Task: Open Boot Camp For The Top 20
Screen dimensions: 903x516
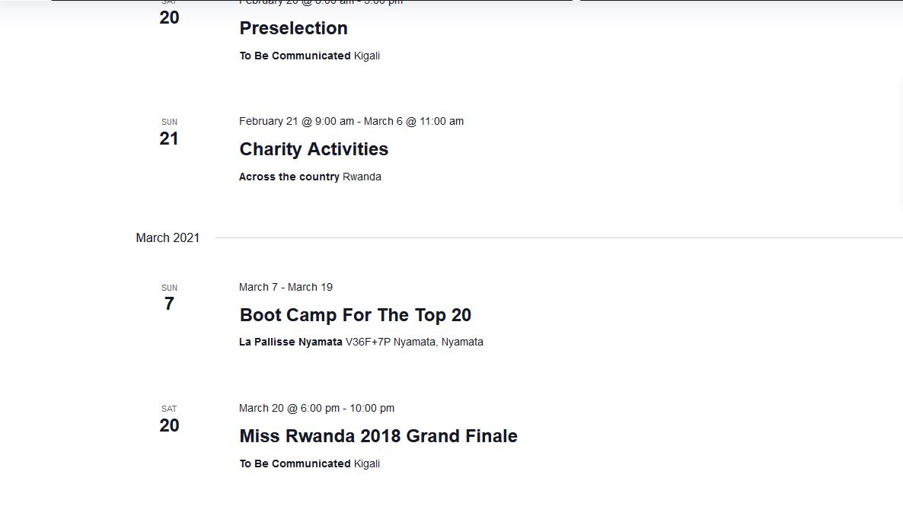Action: click(355, 315)
